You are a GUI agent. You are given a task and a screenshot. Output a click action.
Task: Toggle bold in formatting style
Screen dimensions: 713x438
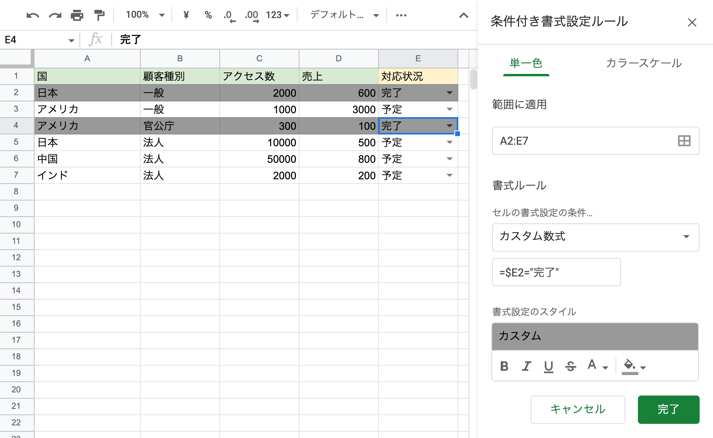click(504, 366)
